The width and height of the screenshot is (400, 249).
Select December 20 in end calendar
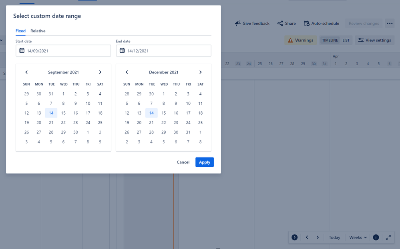point(139,122)
